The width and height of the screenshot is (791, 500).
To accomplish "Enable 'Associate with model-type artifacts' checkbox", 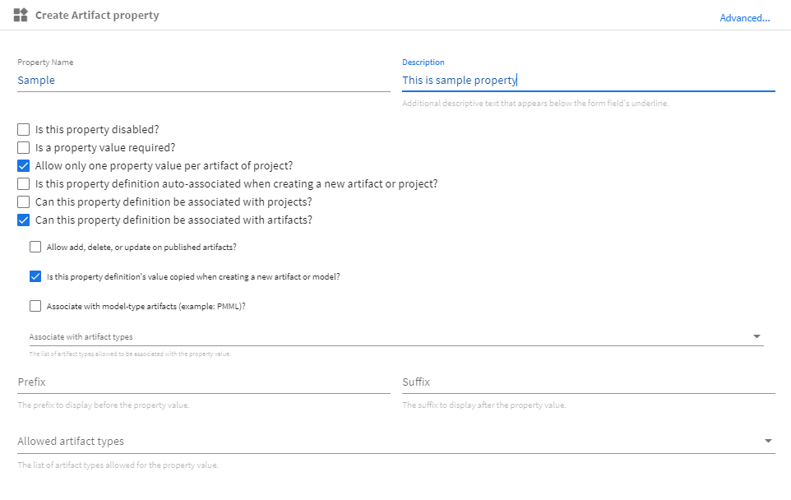I will (35, 306).
